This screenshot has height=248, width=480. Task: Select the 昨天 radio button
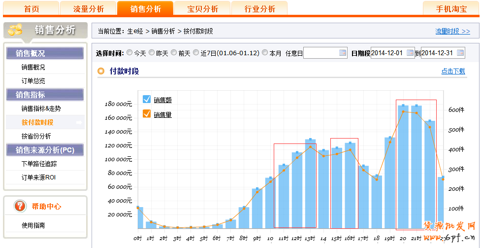click(152, 52)
